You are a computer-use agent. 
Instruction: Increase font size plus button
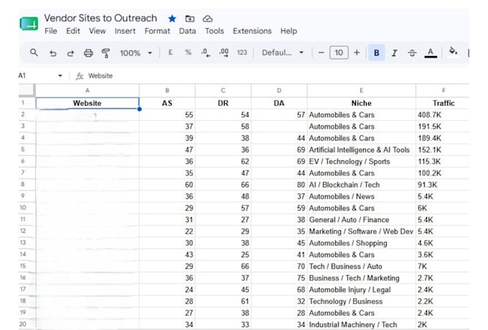click(357, 52)
